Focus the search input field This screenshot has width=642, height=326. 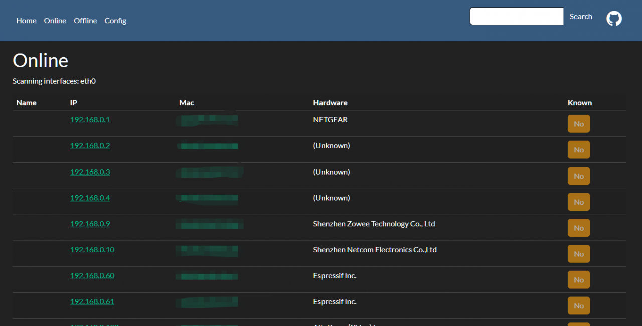[517, 16]
